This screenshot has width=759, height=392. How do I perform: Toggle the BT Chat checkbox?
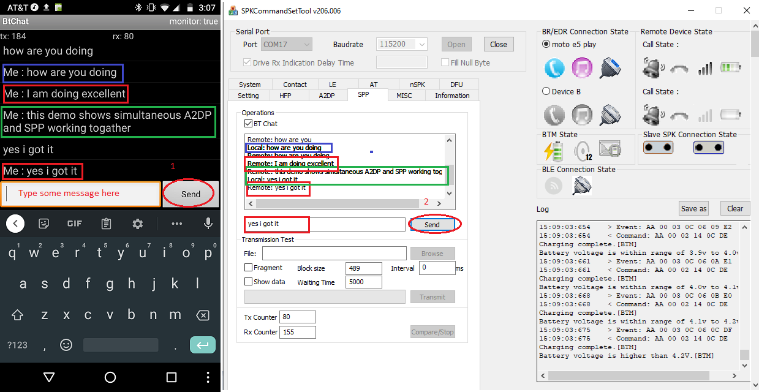(x=249, y=124)
